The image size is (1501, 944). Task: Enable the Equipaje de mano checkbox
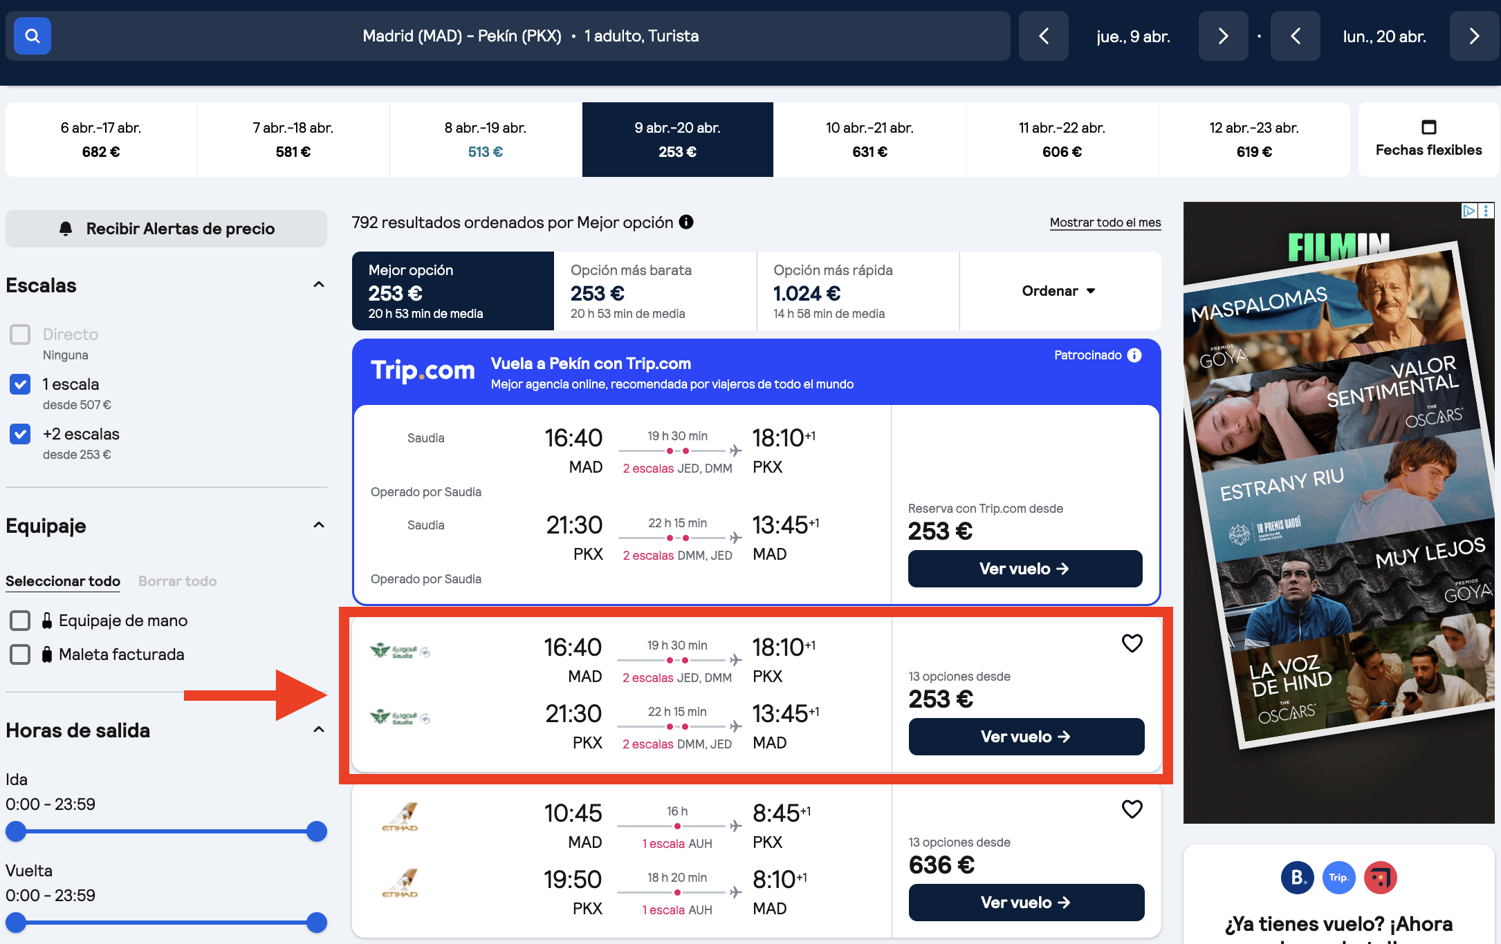pyautogui.click(x=20, y=620)
